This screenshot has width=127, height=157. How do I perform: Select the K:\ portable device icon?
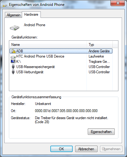[x=13, y=61]
